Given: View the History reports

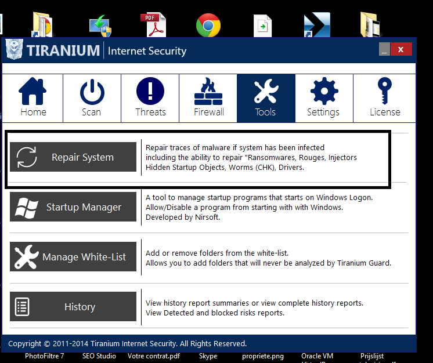Looking at the screenshot, I should point(73,307).
